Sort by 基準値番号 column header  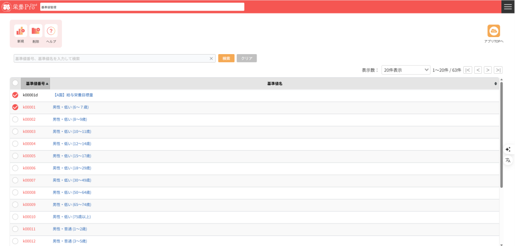pos(36,83)
